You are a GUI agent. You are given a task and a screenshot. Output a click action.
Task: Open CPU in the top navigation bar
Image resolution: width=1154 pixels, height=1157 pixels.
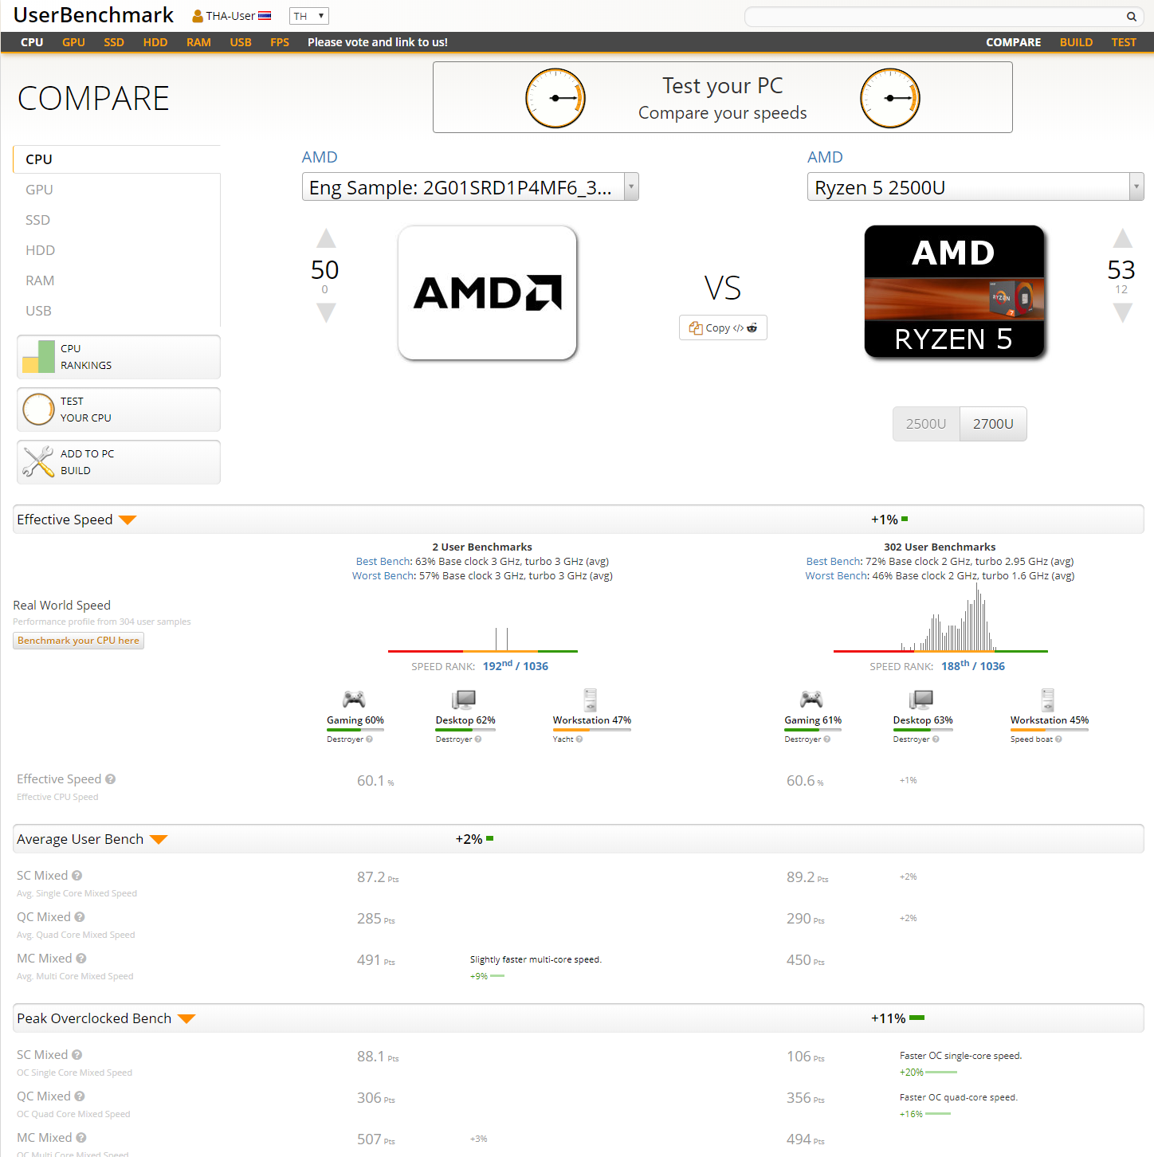click(x=32, y=42)
